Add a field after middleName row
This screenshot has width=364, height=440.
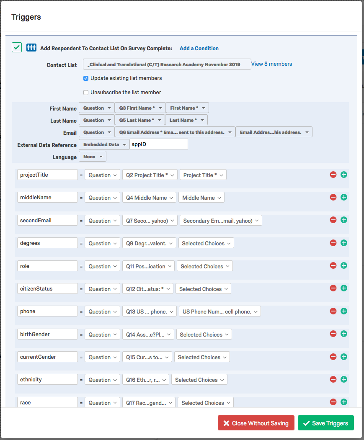344,197
